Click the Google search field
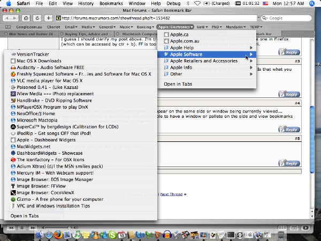The width and height of the screenshot is (321, 241). [286, 18]
